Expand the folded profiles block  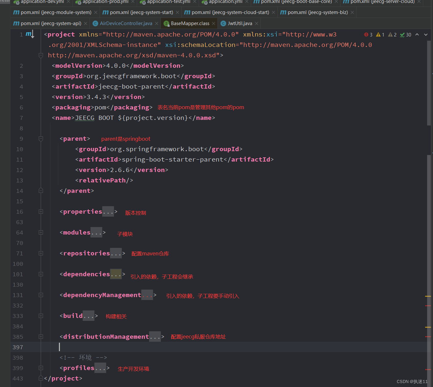coord(41,368)
